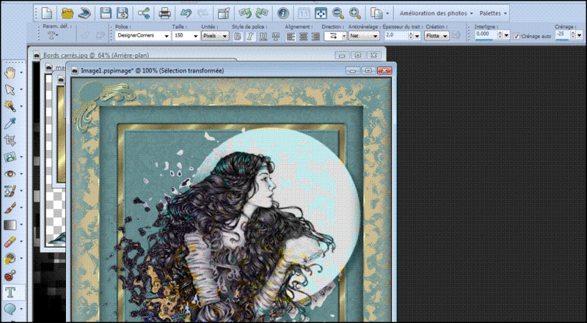The height and width of the screenshot is (323, 587).
Task: Click the Save As floppy-with-arrow icon
Action: (x=122, y=13)
